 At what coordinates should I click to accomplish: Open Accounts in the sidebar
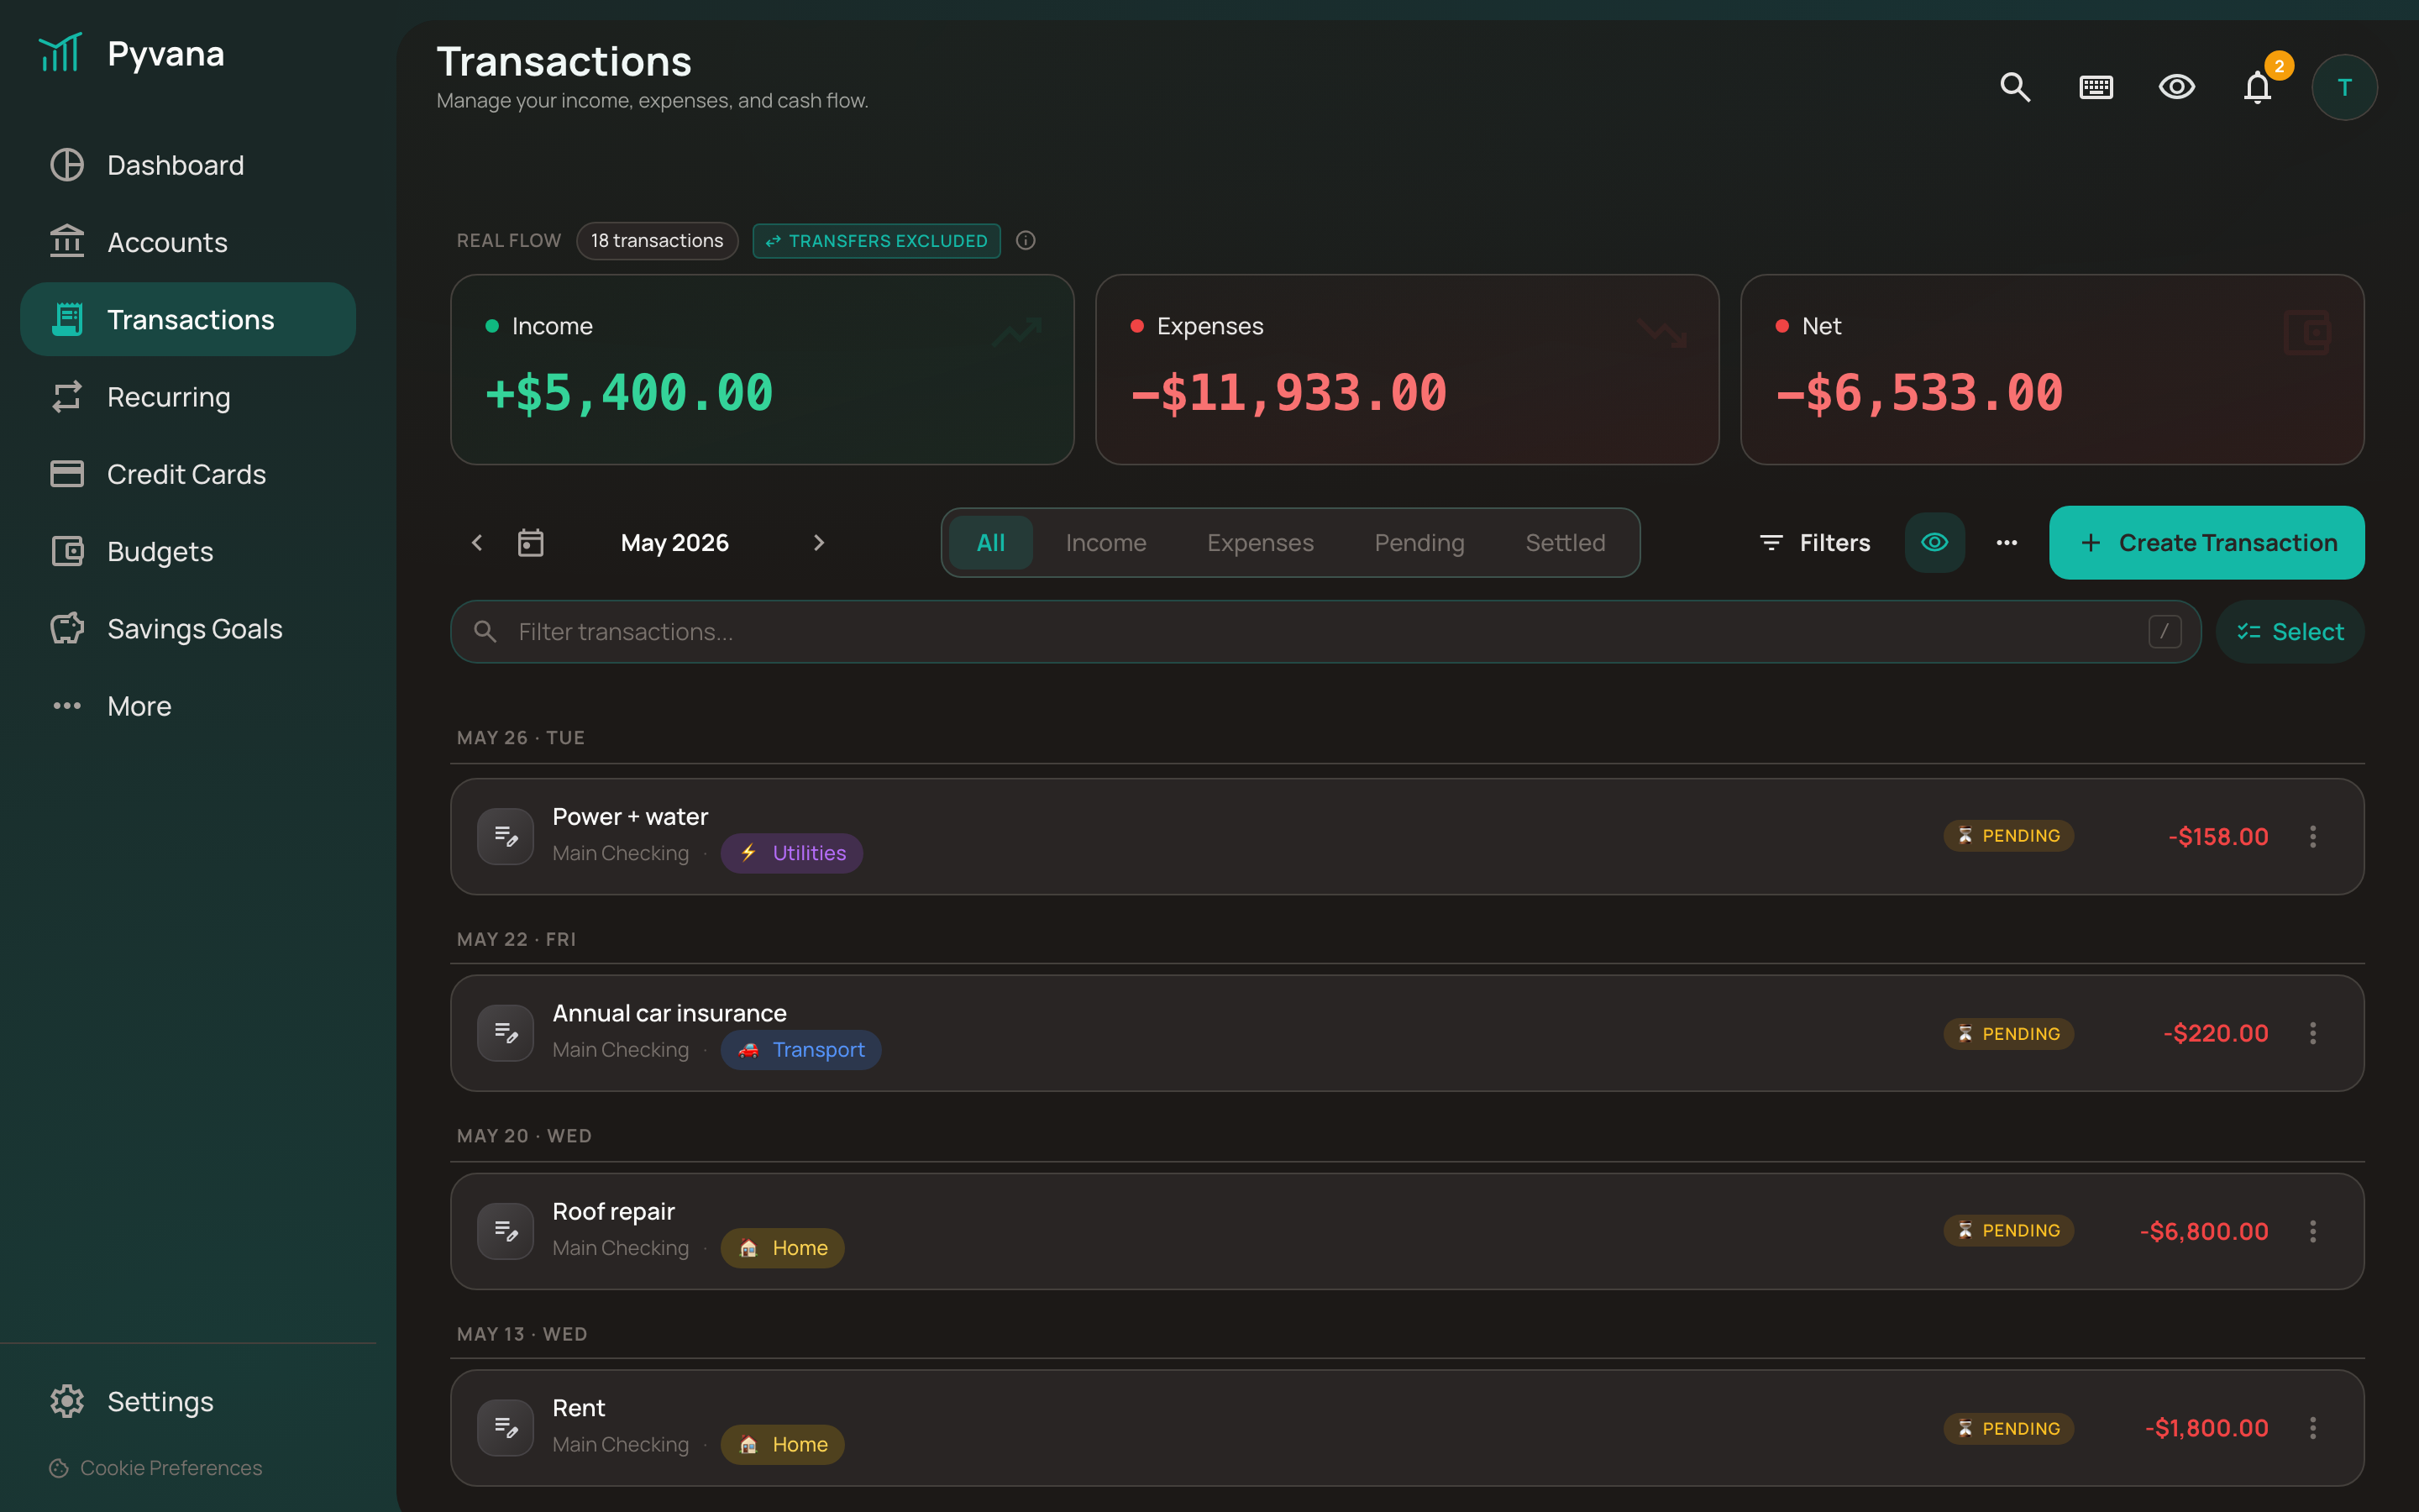pyautogui.click(x=188, y=242)
